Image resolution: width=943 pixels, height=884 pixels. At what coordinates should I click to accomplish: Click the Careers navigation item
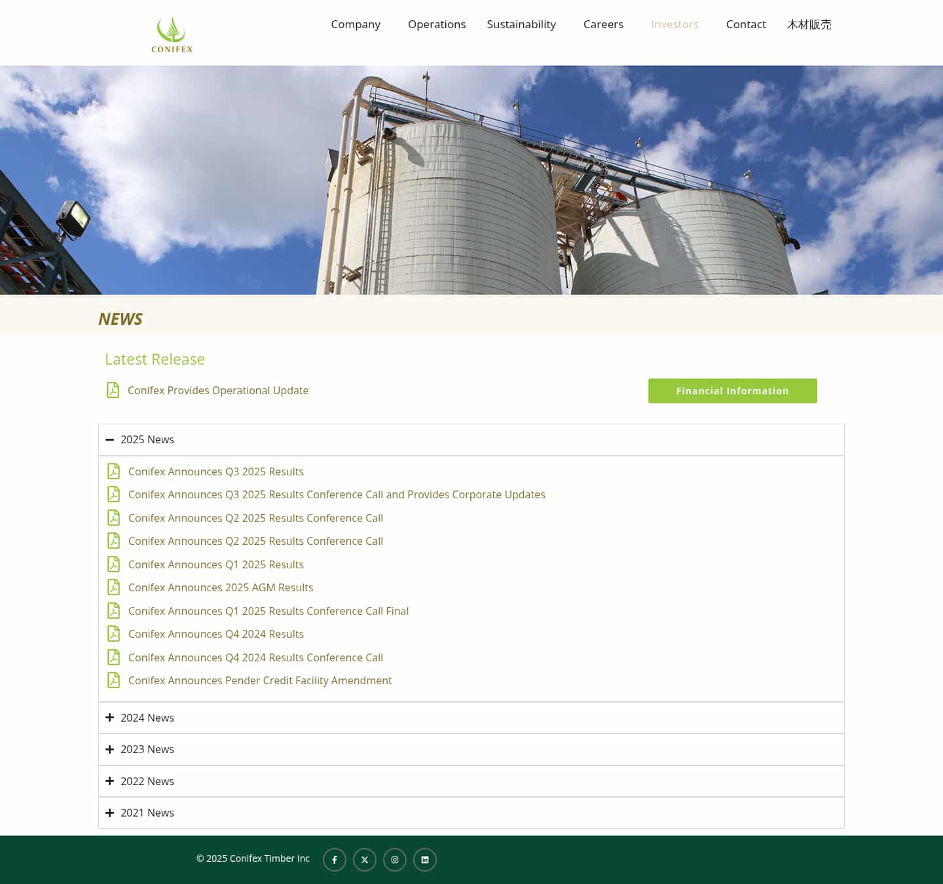click(x=603, y=24)
